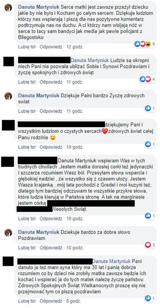
Task: Click 'Lubię to!' under the 12 godz. comment
Action: tap(27, 47)
